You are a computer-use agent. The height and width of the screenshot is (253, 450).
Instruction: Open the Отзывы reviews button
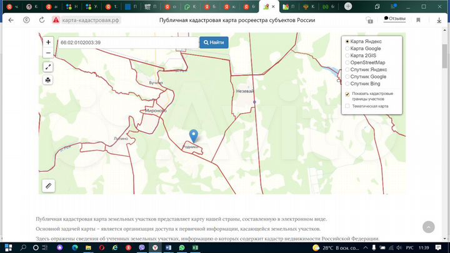tap(394, 19)
